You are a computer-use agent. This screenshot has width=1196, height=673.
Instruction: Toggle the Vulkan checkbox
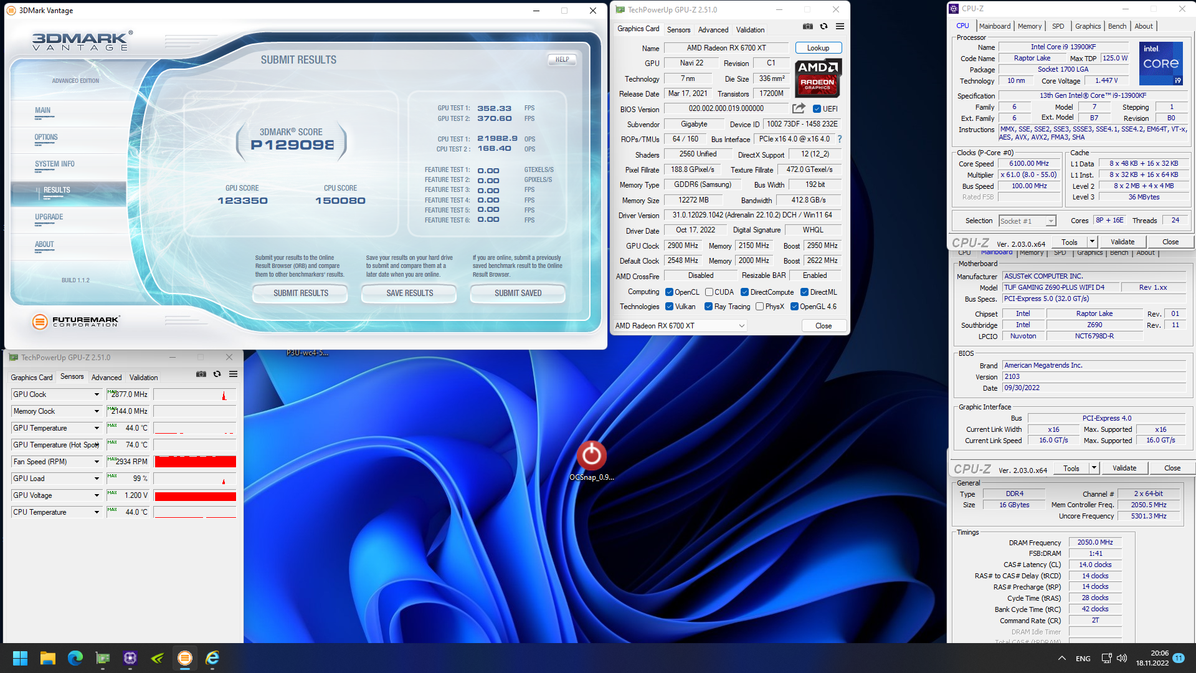(x=669, y=307)
